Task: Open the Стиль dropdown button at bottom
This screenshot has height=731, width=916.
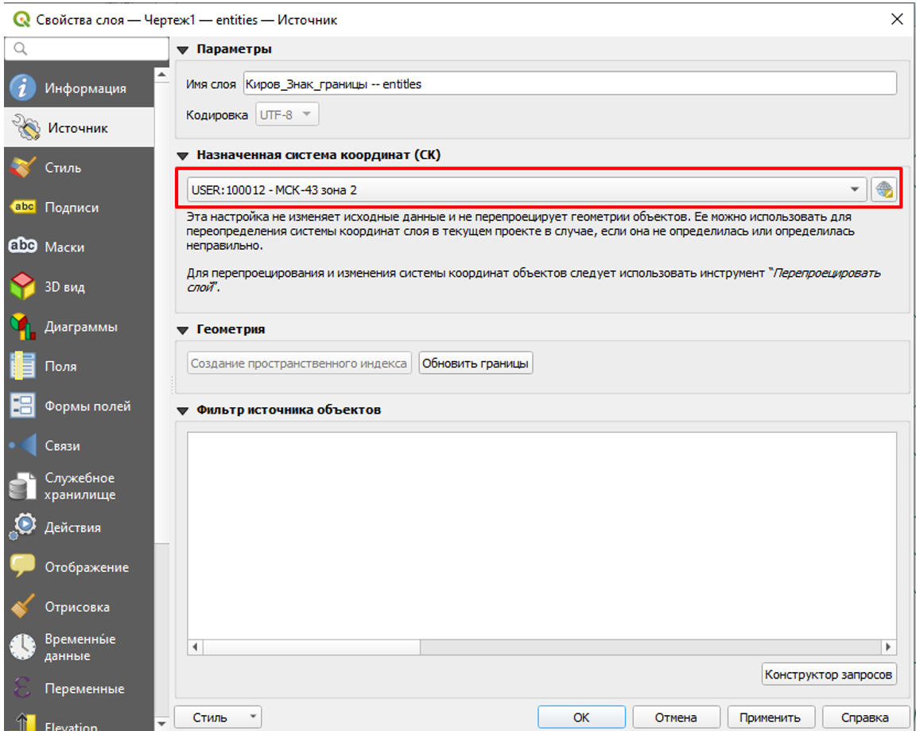Action: tap(217, 717)
